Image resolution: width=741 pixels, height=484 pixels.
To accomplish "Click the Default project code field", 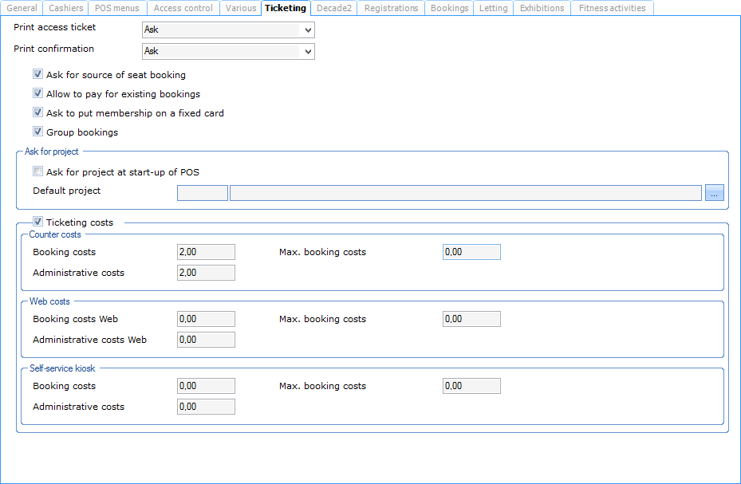I will pos(202,192).
